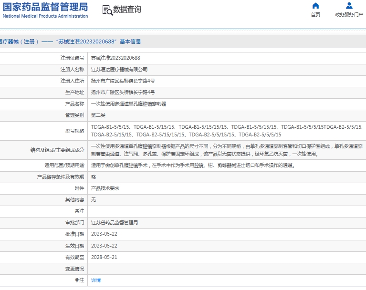Image resolution: width=366 pixels, height=290 pixels.
Task: Click the 无 value in 其他内容
Action: click(94, 200)
